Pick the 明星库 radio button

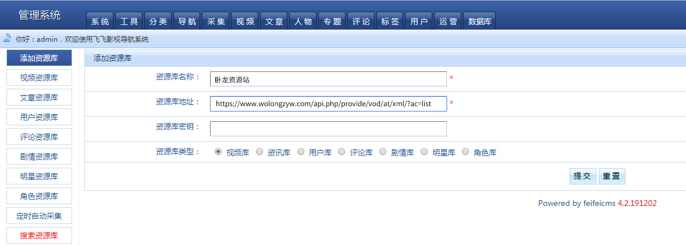click(424, 152)
